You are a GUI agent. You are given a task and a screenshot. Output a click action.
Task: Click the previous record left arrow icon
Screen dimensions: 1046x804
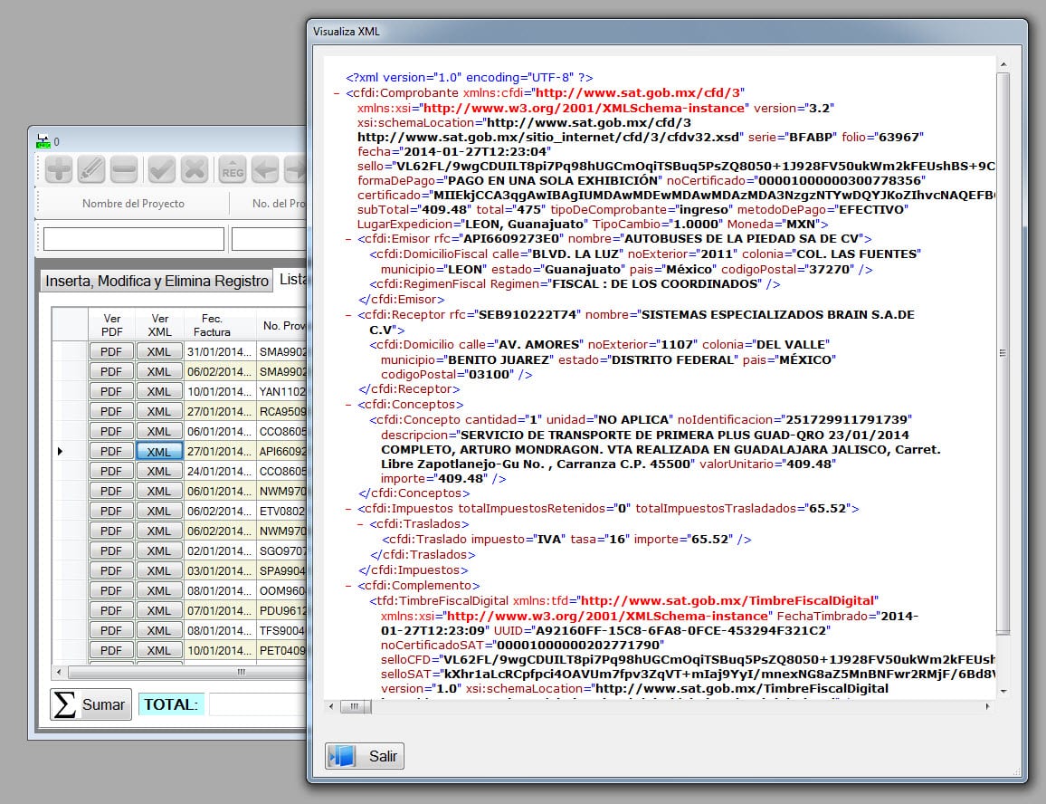pyautogui.click(x=265, y=169)
